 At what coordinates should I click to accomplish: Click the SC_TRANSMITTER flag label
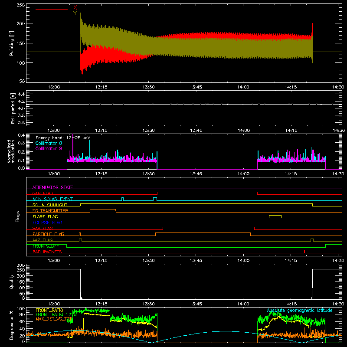50,211
